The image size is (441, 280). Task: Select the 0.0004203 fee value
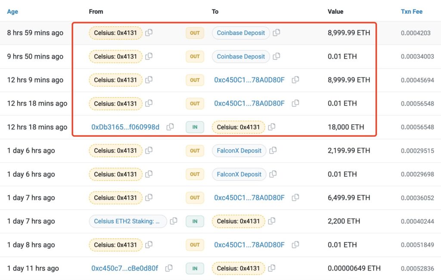(x=416, y=33)
